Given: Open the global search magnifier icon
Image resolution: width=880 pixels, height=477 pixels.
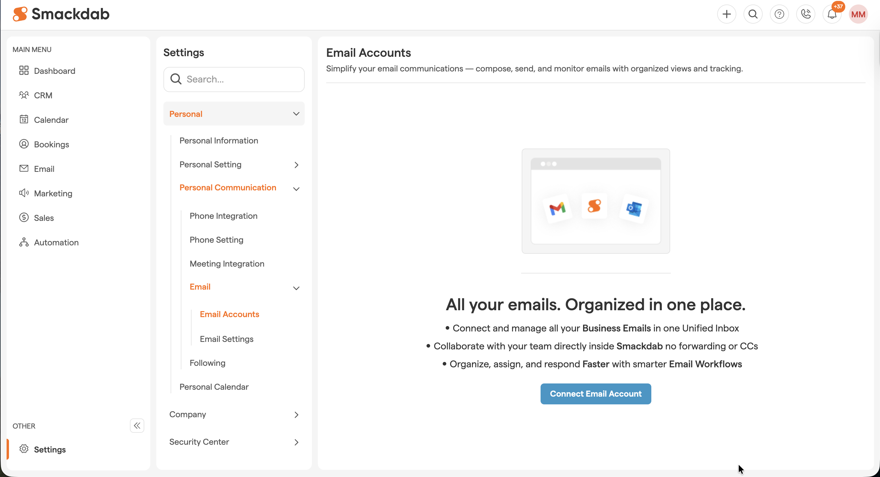Looking at the screenshot, I should (x=752, y=14).
